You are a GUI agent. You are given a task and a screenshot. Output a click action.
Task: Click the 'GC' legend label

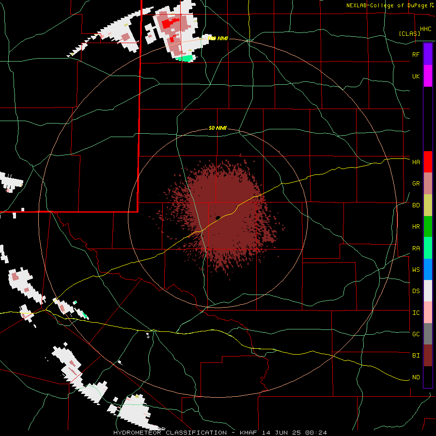coord(416,334)
